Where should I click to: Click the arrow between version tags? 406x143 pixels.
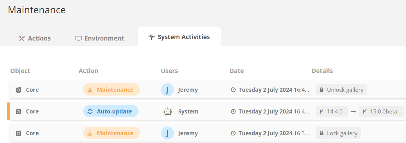point(353,111)
